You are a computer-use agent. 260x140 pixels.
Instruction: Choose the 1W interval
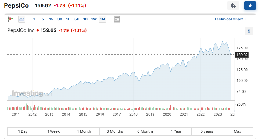(94, 19)
